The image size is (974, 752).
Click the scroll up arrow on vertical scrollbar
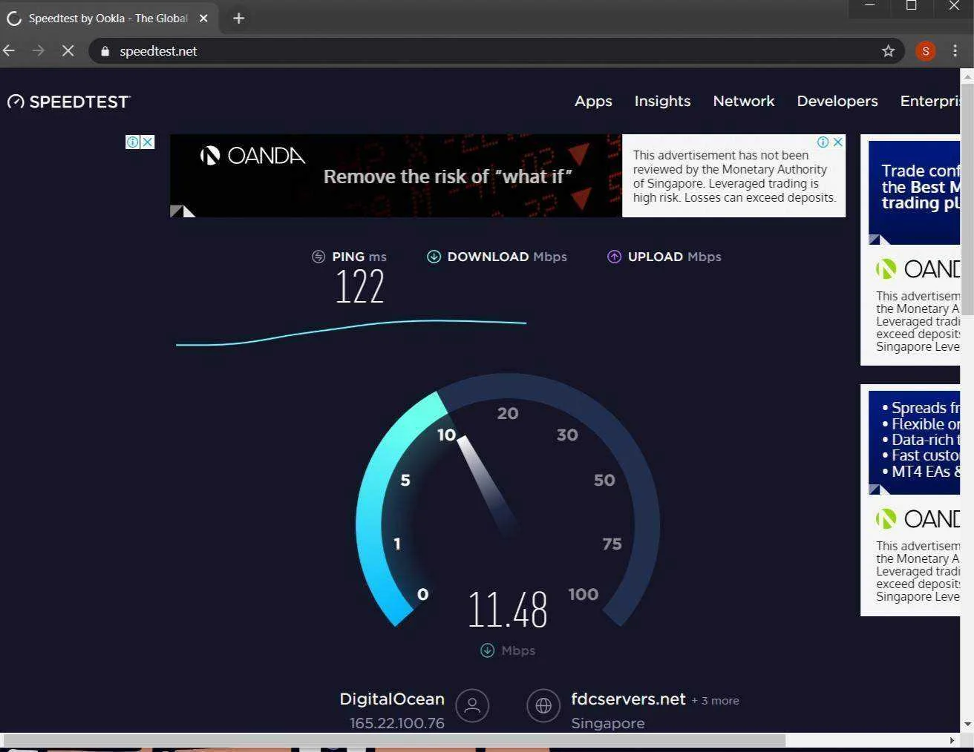[x=967, y=76]
